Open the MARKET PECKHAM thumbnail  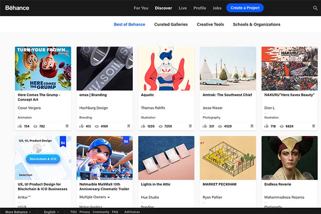[x=228, y=158]
